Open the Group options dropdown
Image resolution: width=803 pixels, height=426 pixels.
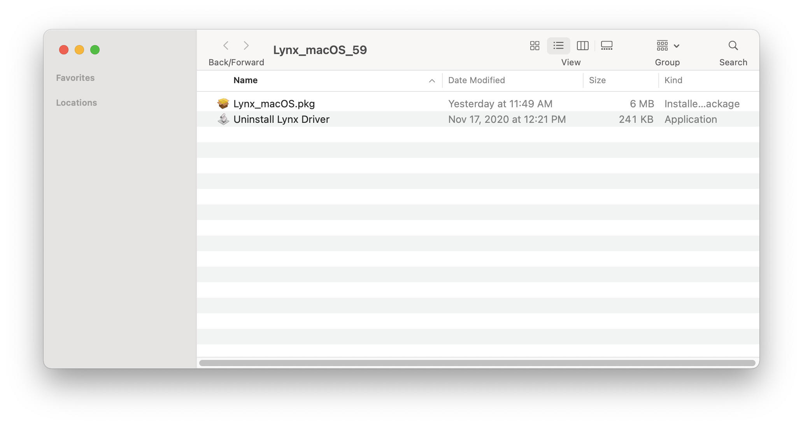coord(668,46)
